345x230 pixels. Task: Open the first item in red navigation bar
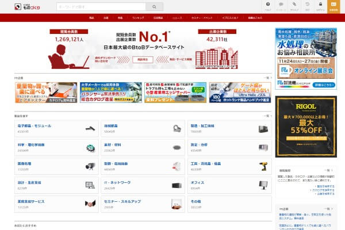[x=91, y=18]
